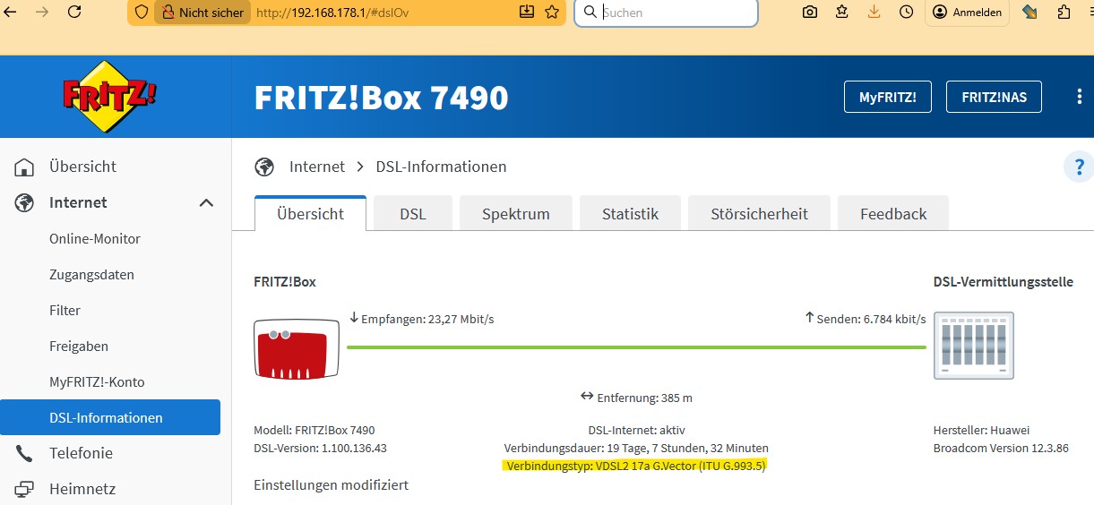Select the Übersicht tab

coord(310,214)
